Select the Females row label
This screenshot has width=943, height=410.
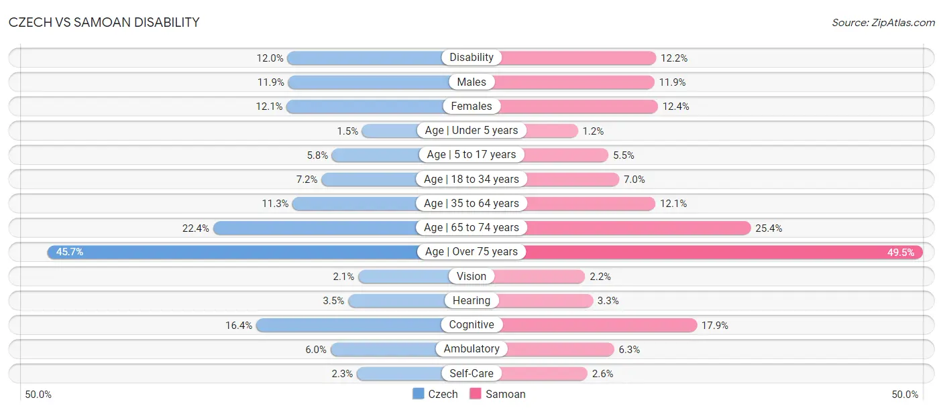coord(472,106)
